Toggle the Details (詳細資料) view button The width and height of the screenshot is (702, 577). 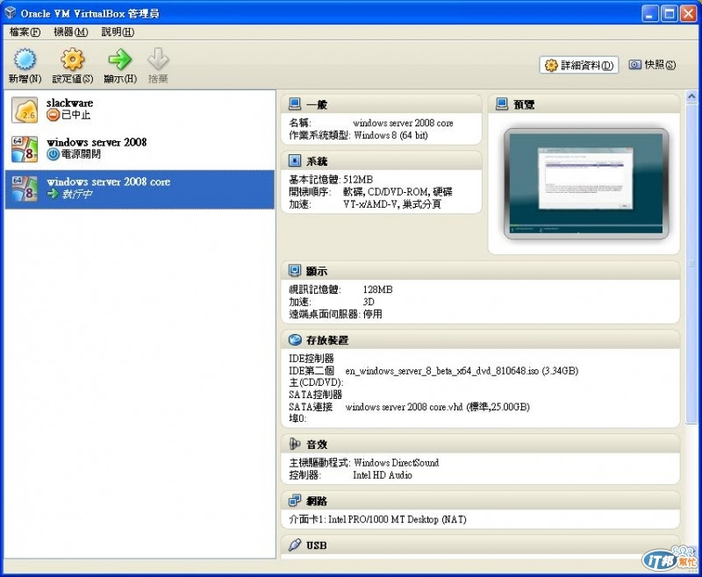point(579,65)
